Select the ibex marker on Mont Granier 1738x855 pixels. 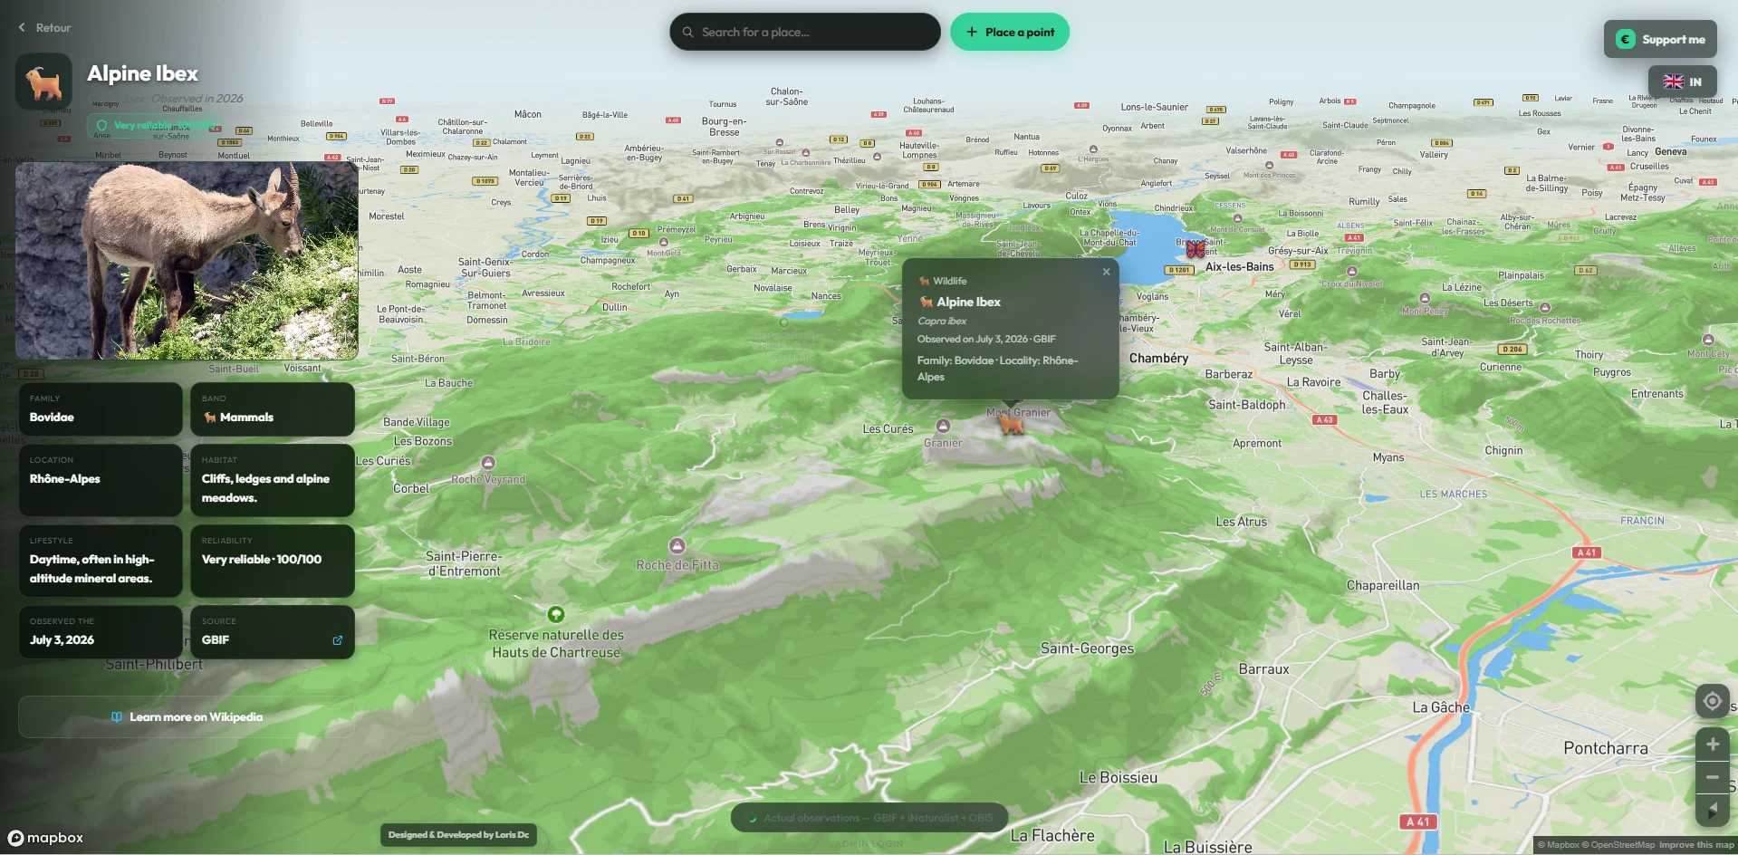[1011, 424]
